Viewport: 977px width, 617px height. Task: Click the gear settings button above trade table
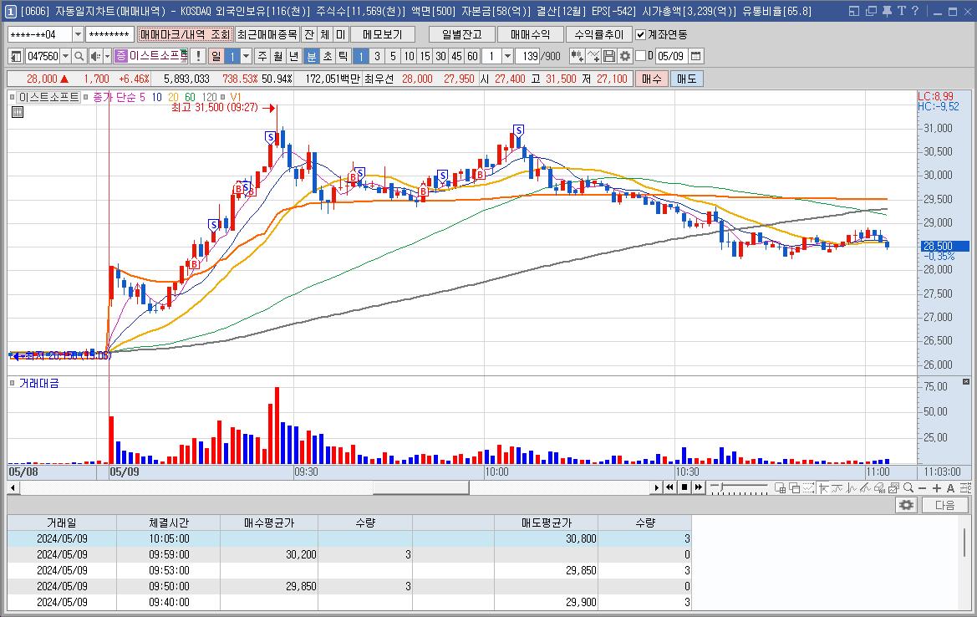pyautogui.click(x=907, y=505)
